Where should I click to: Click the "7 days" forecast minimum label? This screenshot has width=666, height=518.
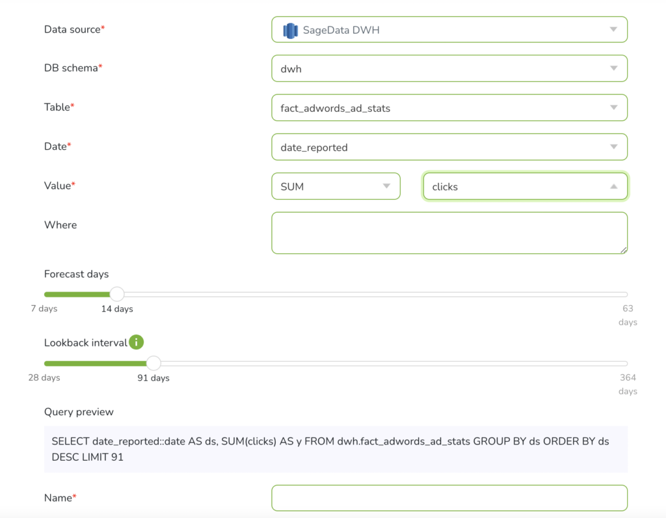tap(44, 308)
